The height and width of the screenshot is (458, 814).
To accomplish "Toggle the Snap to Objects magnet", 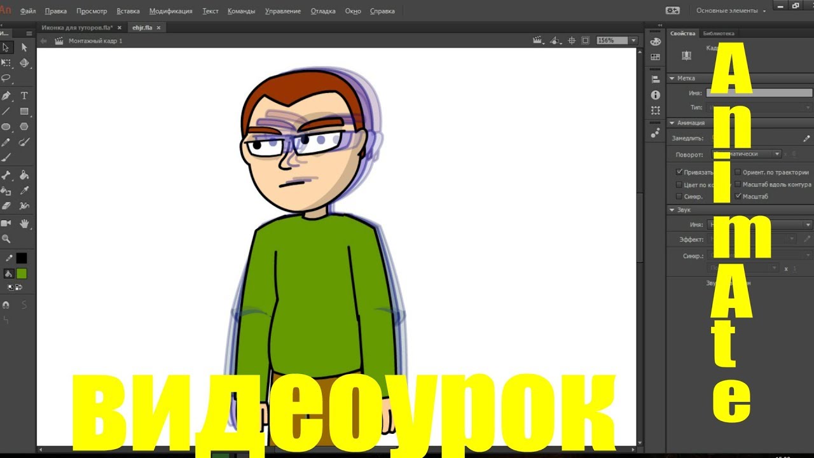I will click(6, 305).
